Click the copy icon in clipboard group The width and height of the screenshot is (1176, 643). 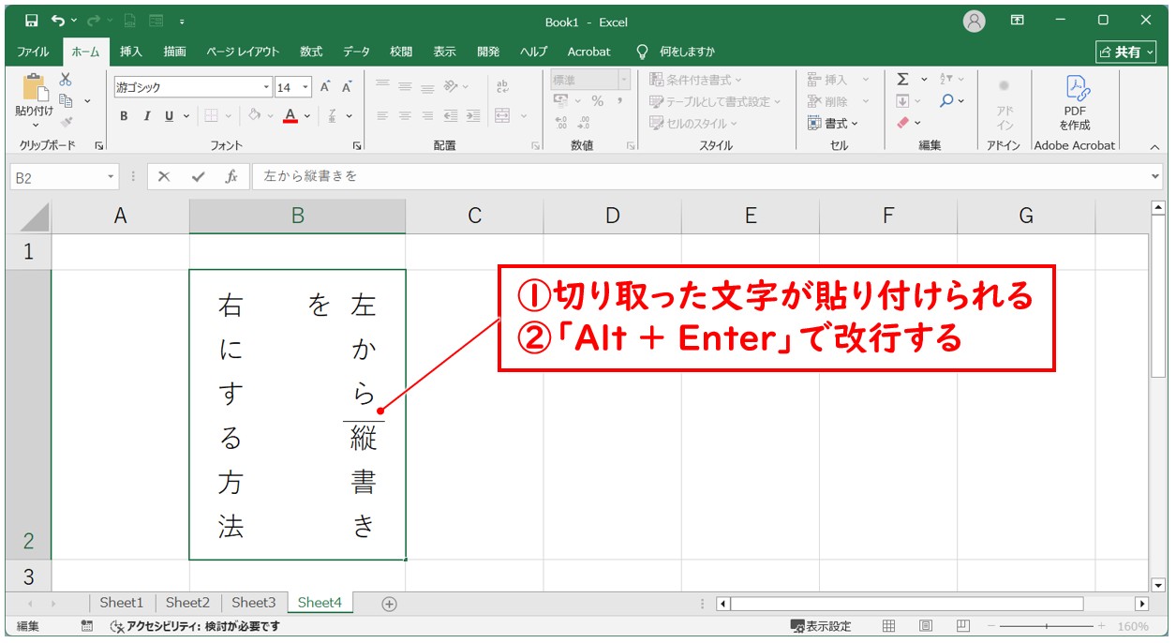pos(66,100)
